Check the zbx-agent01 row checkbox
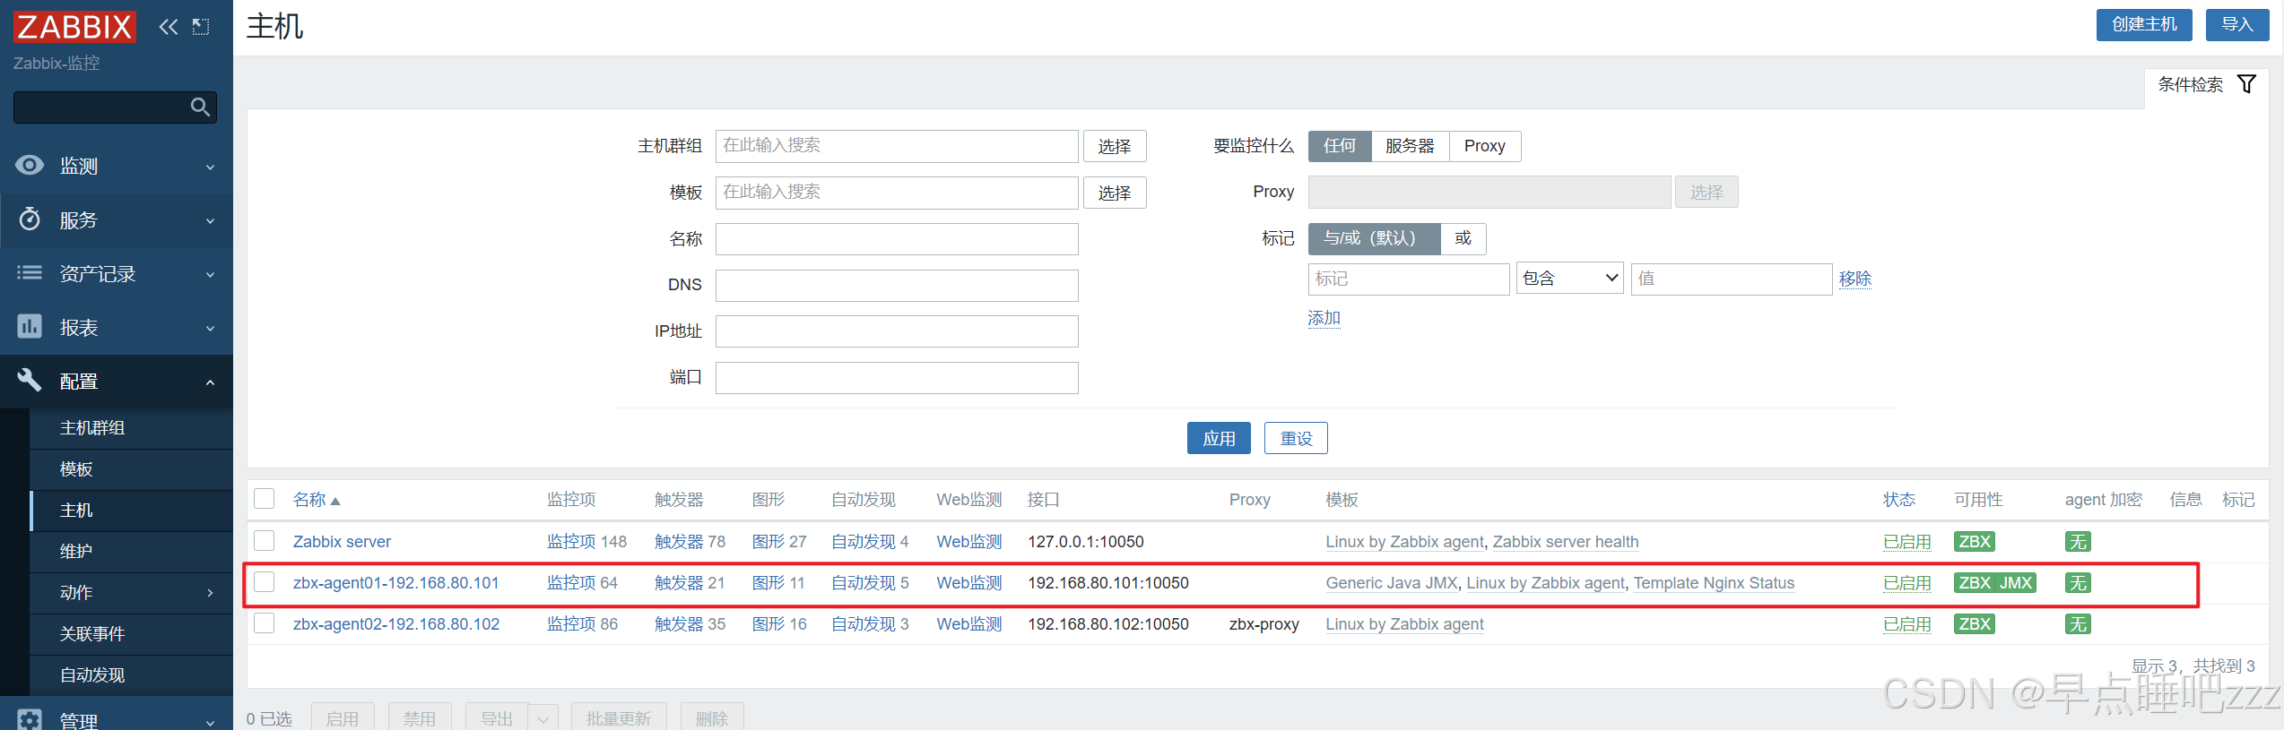The image size is (2284, 730). (265, 582)
